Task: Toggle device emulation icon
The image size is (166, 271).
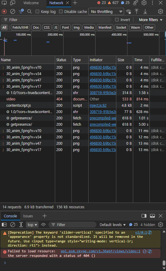Action: 13,3
